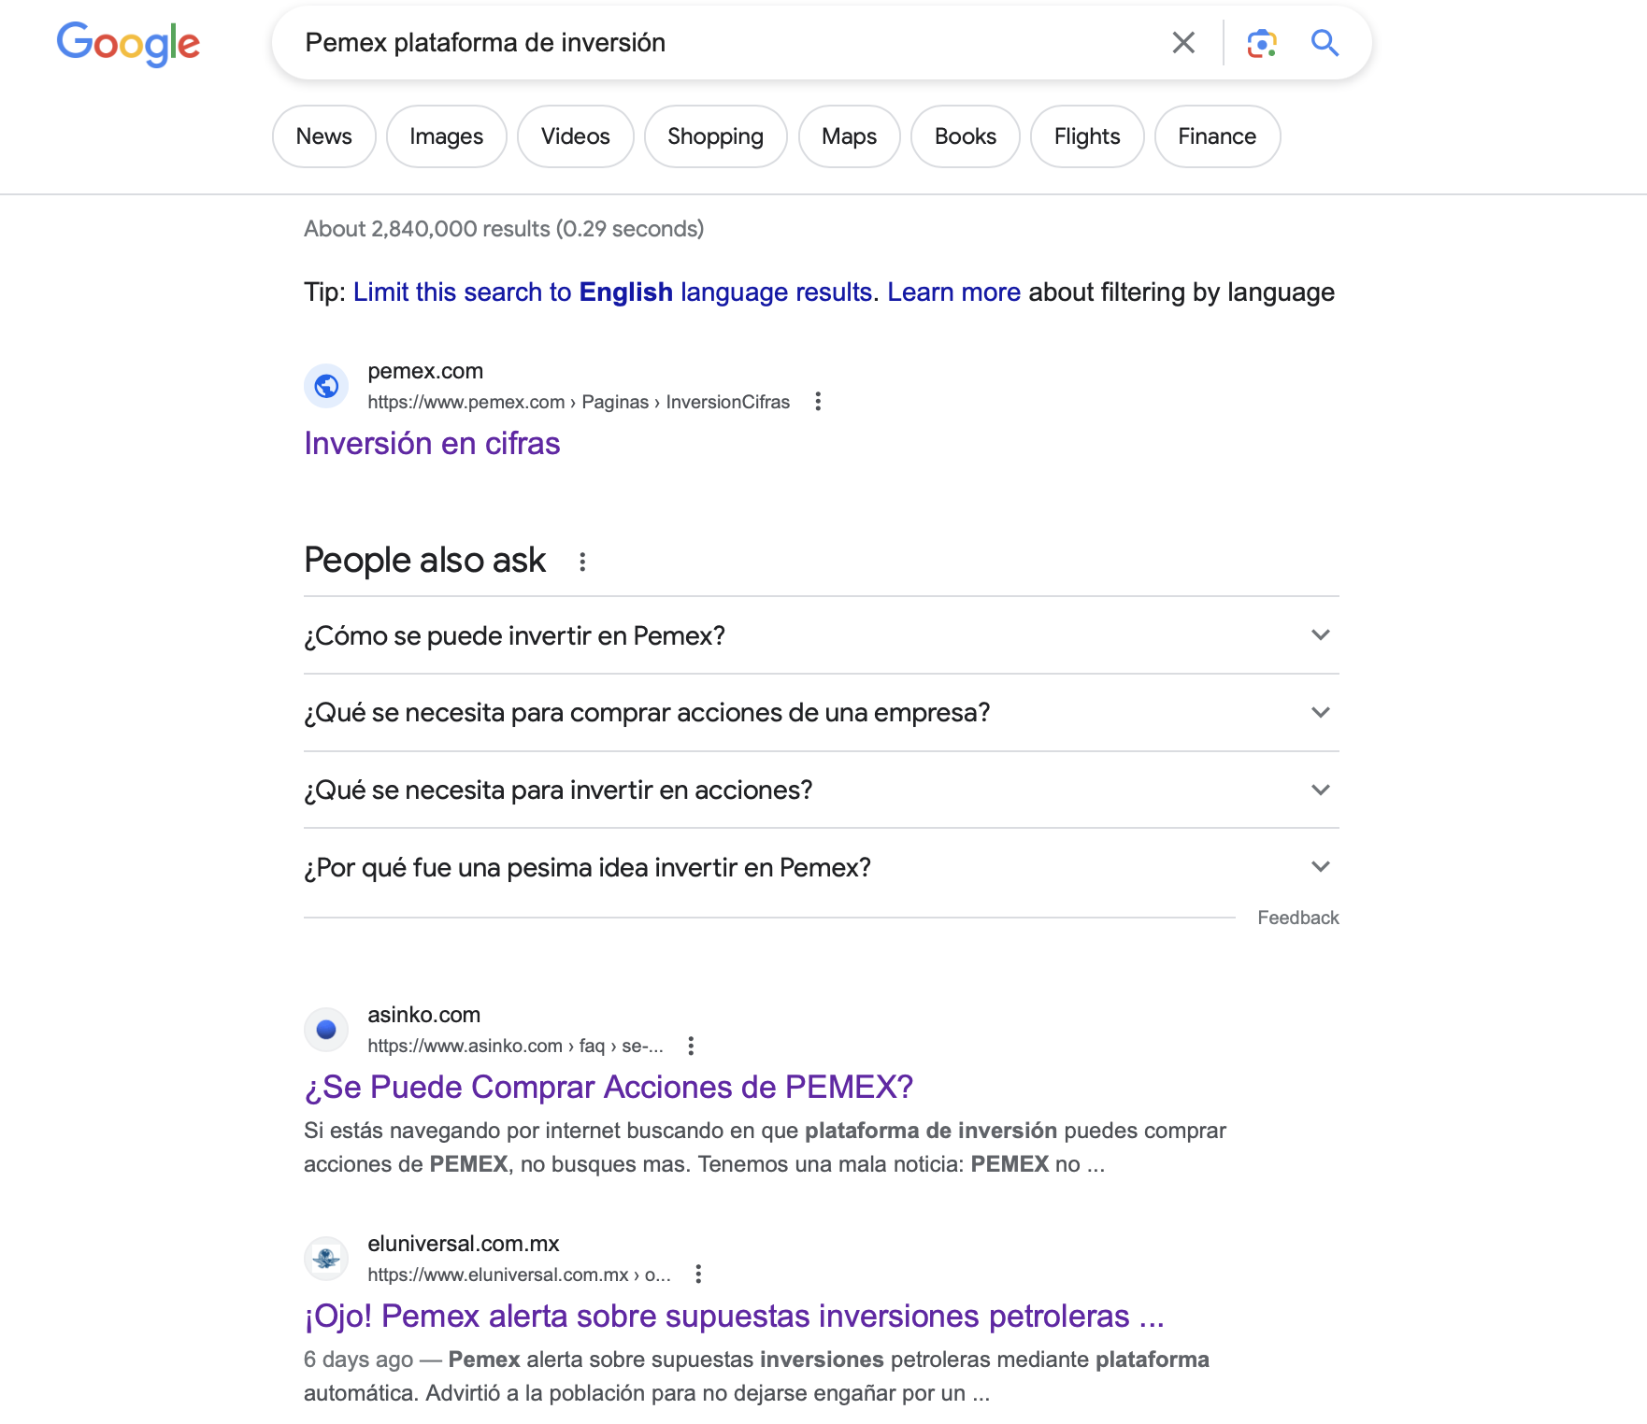Viewport: 1647px width, 1424px height.
Task: Expand "¿Por qué fue una pesima idea" question
Action: pyautogui.click(x=822, y=868)
